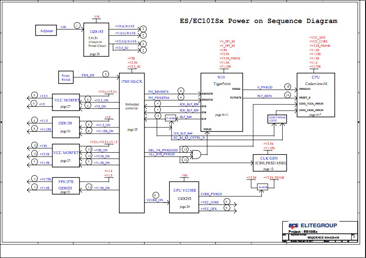Select the OZ8153 power circuit block

pos(96,39)
